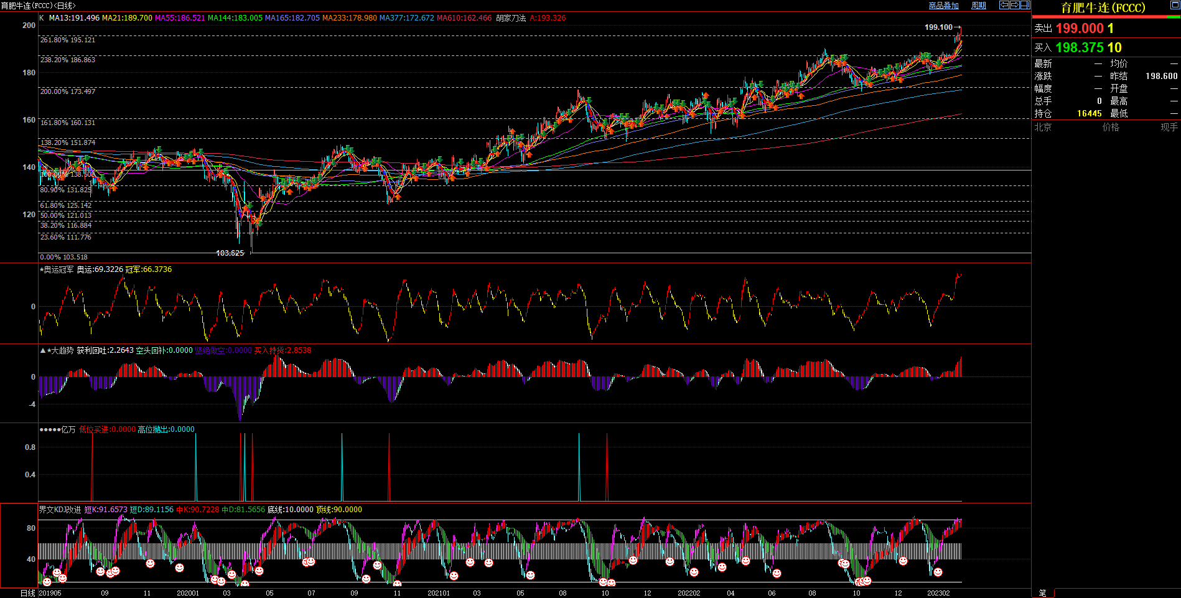1181x598 pixels.
Task: Click the 界文KDJ改进 indicator title
Action: (x=60, y=510)
